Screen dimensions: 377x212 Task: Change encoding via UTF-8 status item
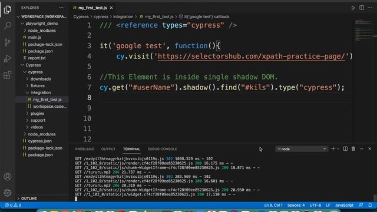click(x=315, y=205)
